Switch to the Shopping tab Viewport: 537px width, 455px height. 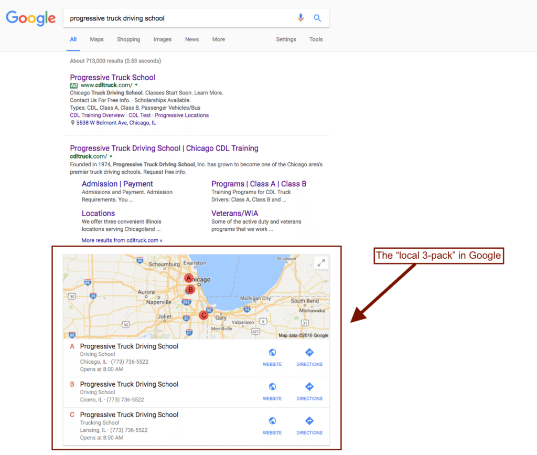128,39
